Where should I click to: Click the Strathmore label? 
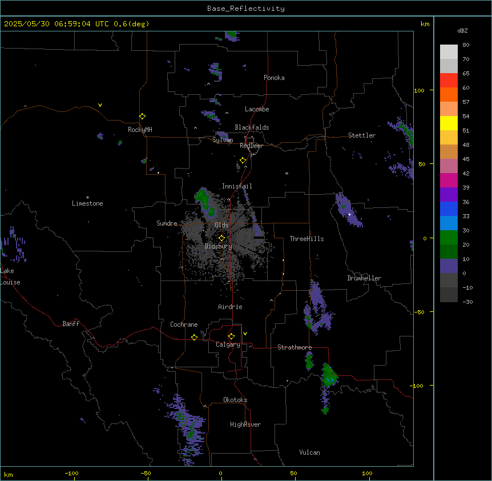[x=295, y=347]
